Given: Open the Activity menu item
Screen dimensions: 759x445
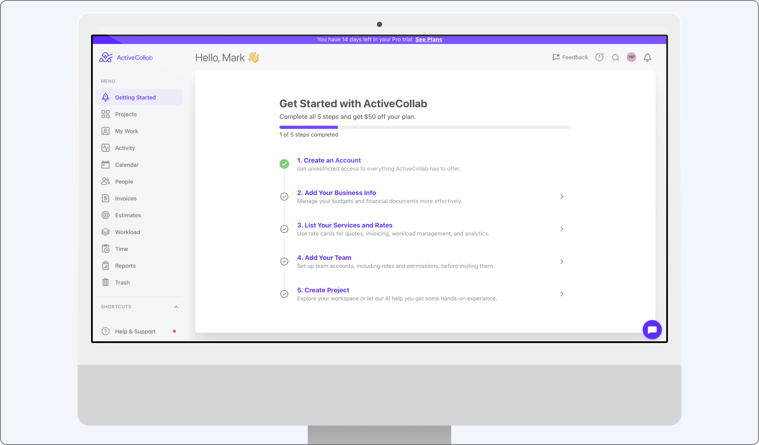Looking at the screenshot, I should pos(139,148).
